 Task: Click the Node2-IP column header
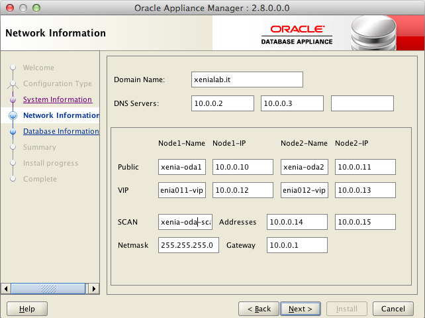coord(352,143)
